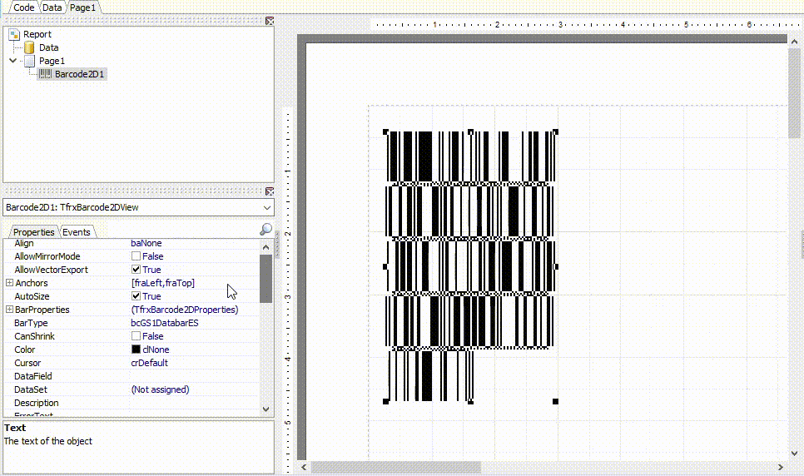This screenshot has height=476, width=804.
Task: Toggle the AllowMirrorMode checkbox
Action: tap(136, 256)
